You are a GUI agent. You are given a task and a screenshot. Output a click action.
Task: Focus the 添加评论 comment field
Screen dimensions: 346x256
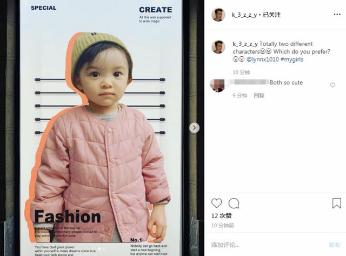pyautogui.click(x=267, y=245)
